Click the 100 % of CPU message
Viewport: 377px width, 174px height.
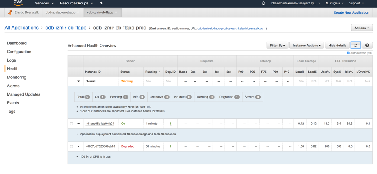tap(96, 157)
